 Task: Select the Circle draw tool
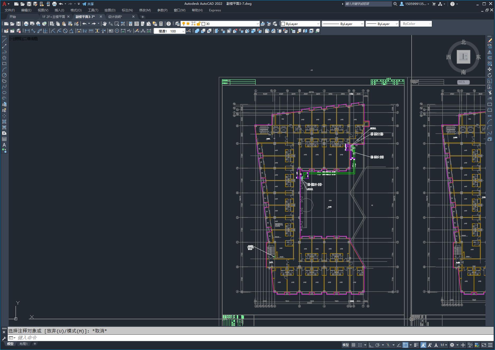[x=4, y=75]
